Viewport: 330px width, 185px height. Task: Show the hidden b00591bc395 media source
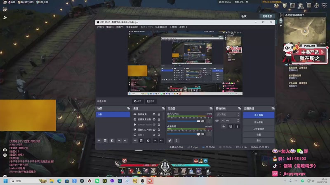154,125
